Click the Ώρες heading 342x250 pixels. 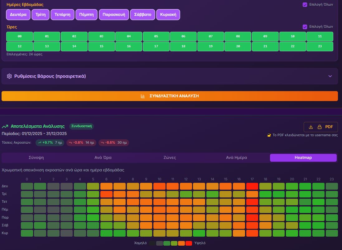[12, 27]
